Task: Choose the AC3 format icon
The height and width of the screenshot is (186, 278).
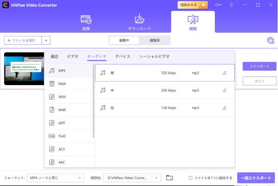Action: 52,149
